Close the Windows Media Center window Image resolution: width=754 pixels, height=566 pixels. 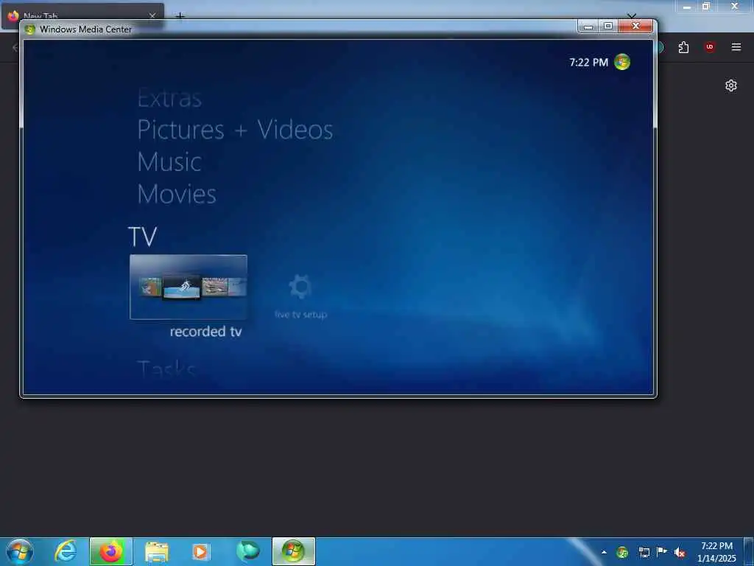(635, 27)
